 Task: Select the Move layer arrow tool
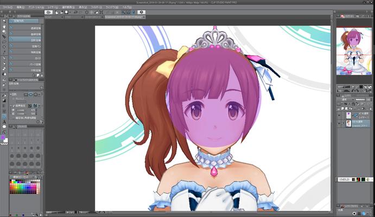click(x=4, y=36)
